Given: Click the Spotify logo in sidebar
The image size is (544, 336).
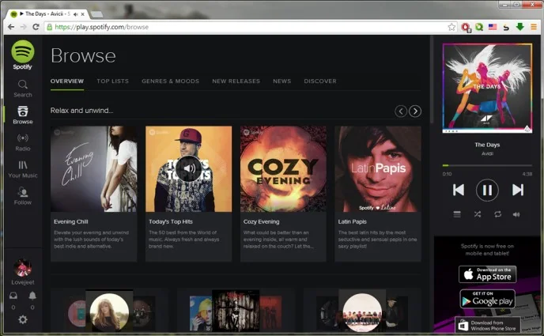Looking at the screenshot, I should click(x=23, y=55).
